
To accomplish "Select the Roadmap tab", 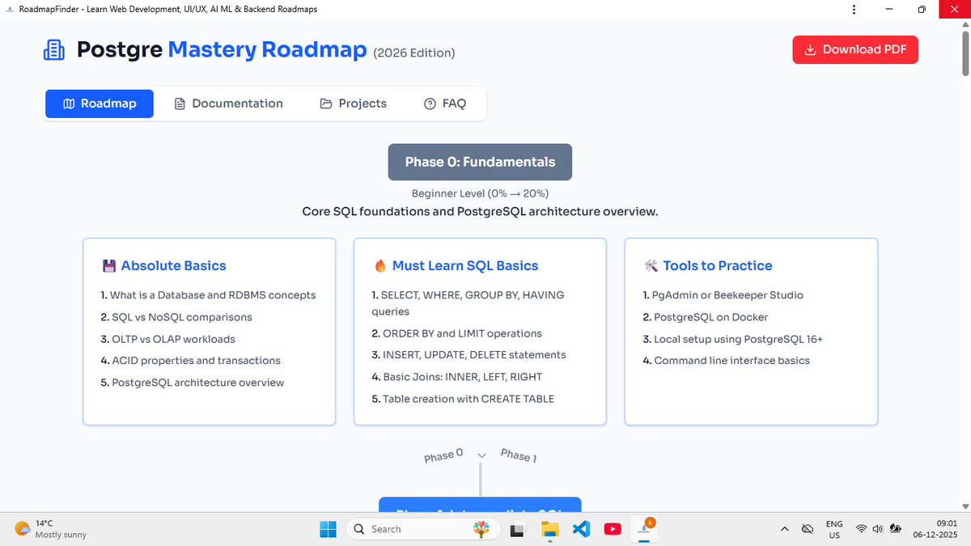I will point(99,104).
